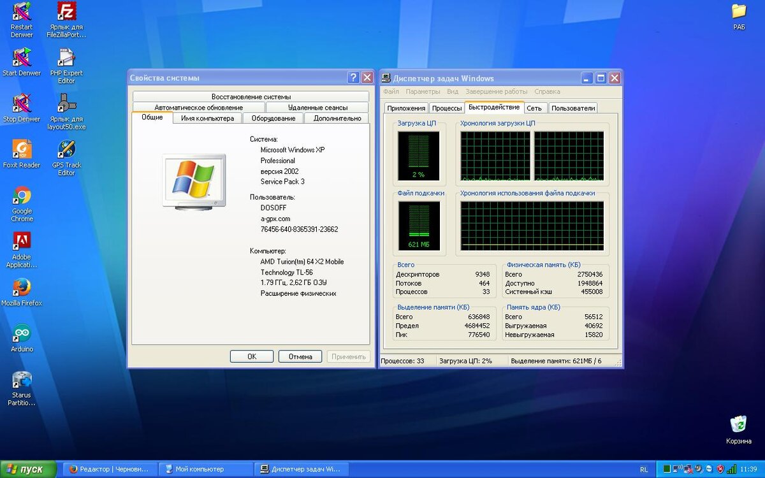Select the GPS Track Editor icon
The image size is (765, 478).
pos(66,149)
